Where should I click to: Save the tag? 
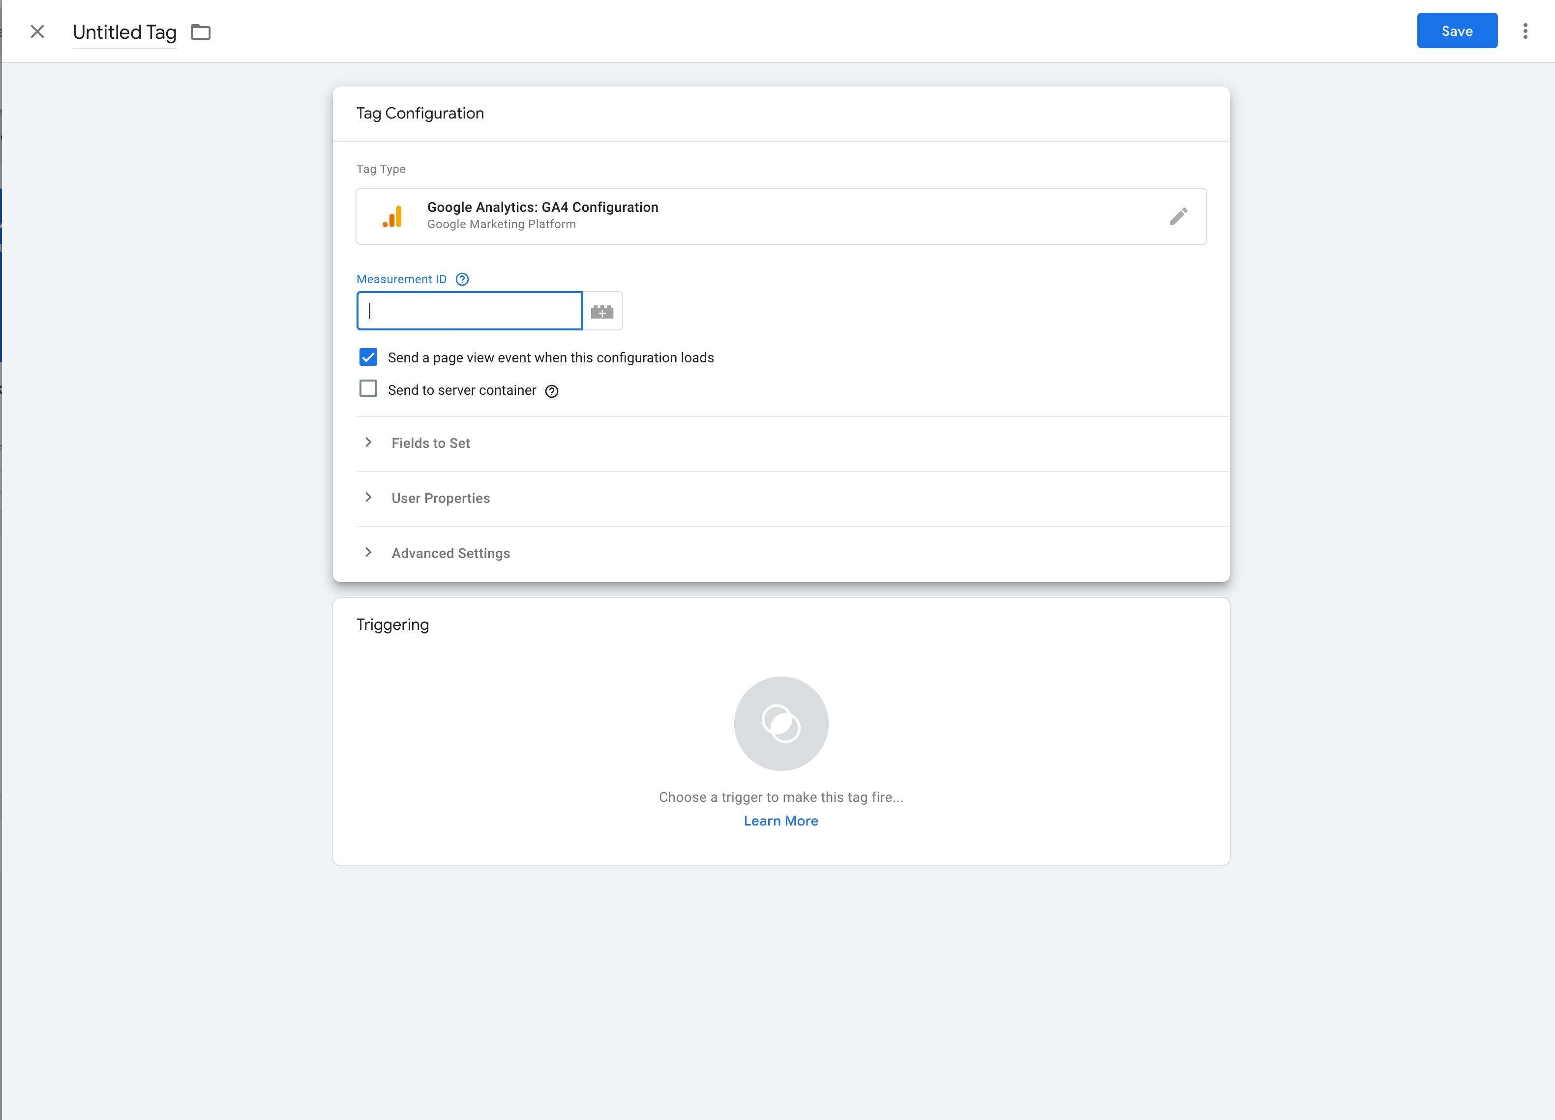tap(1457, 31)
